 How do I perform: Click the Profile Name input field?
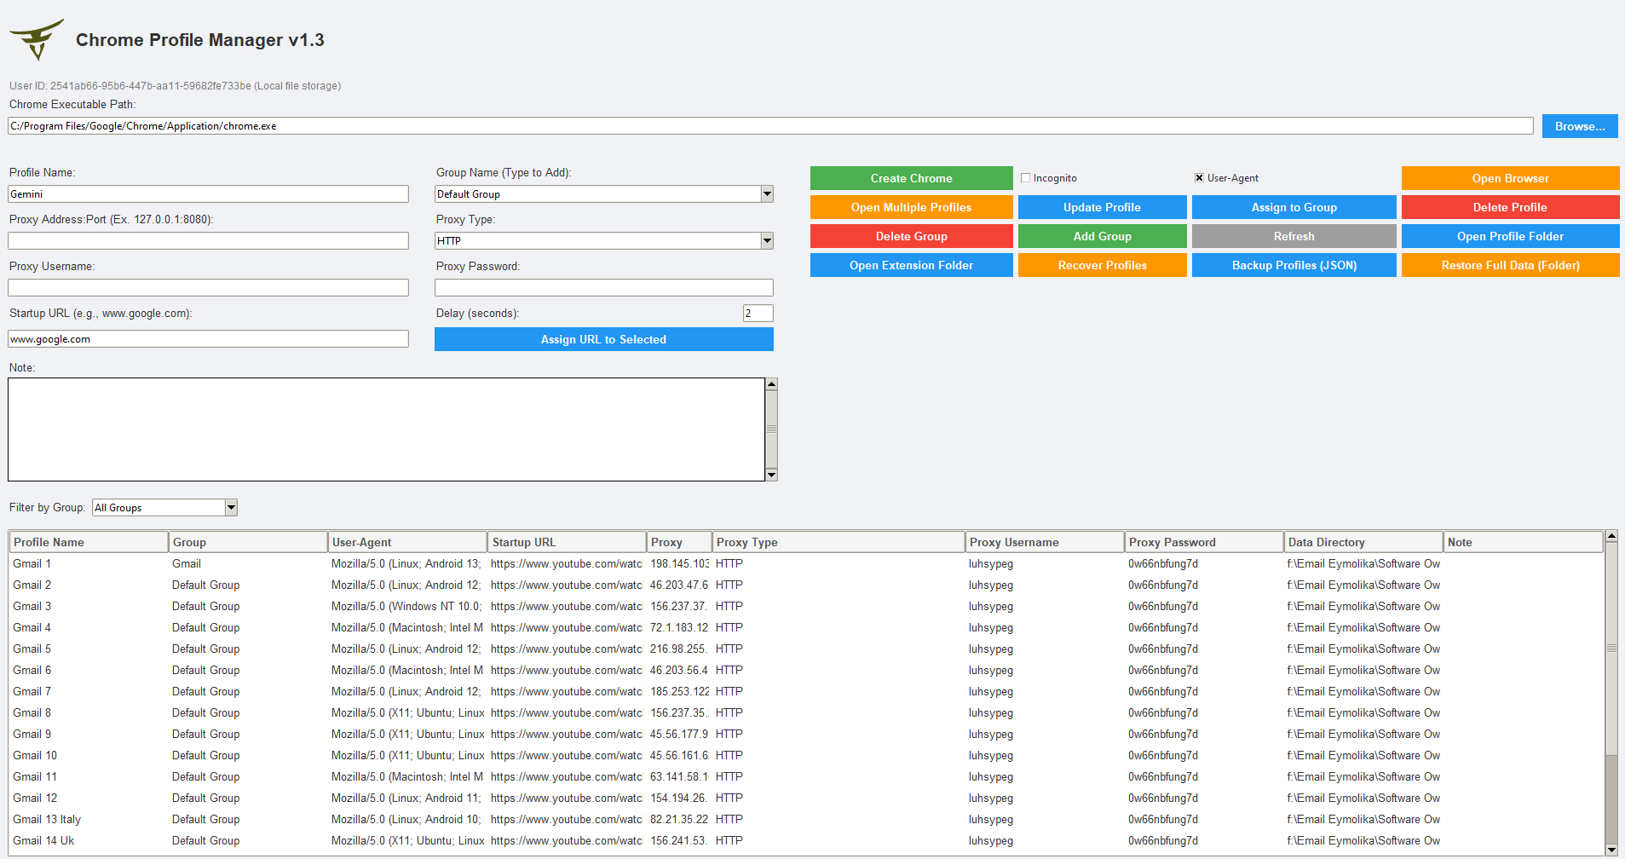pos(208,194)
